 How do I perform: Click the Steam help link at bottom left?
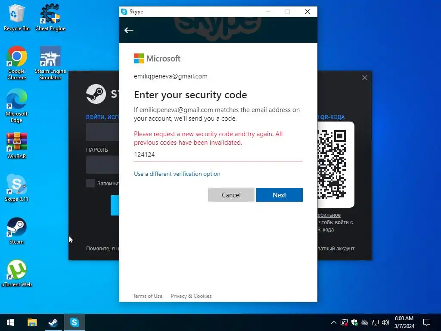click(x=102, y=249)
